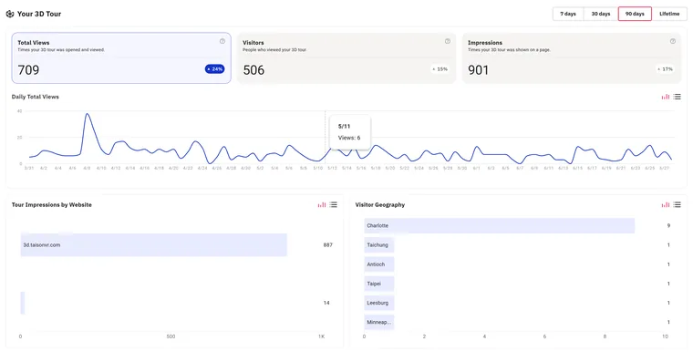The image size is (693, 352).
Task: Select the 90 days time range
Action: pos(635,14)
